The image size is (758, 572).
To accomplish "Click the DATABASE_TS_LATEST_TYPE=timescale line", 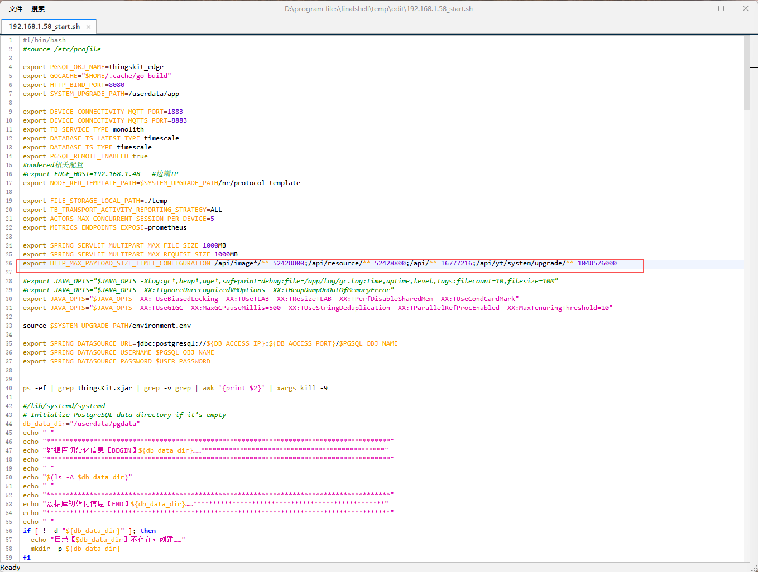I will tap(101, 138).
